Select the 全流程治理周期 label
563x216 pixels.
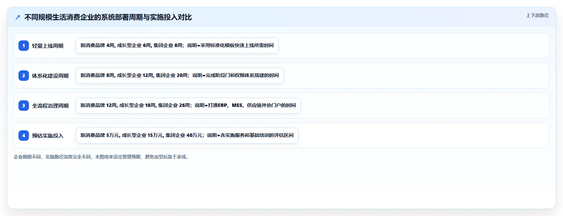tap(50, 106)
